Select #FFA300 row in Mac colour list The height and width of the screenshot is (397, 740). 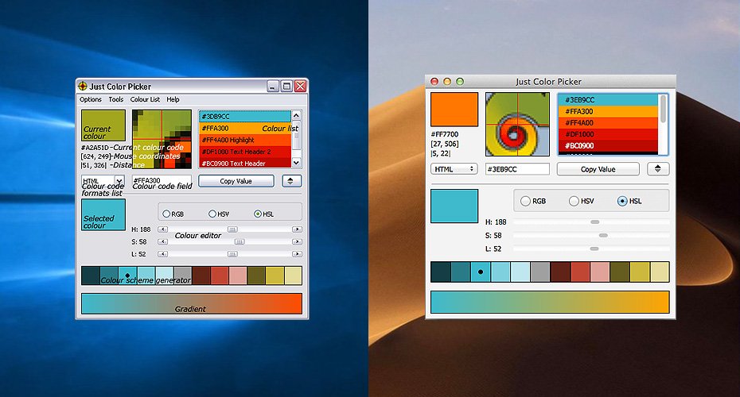[x=609, y=111]
